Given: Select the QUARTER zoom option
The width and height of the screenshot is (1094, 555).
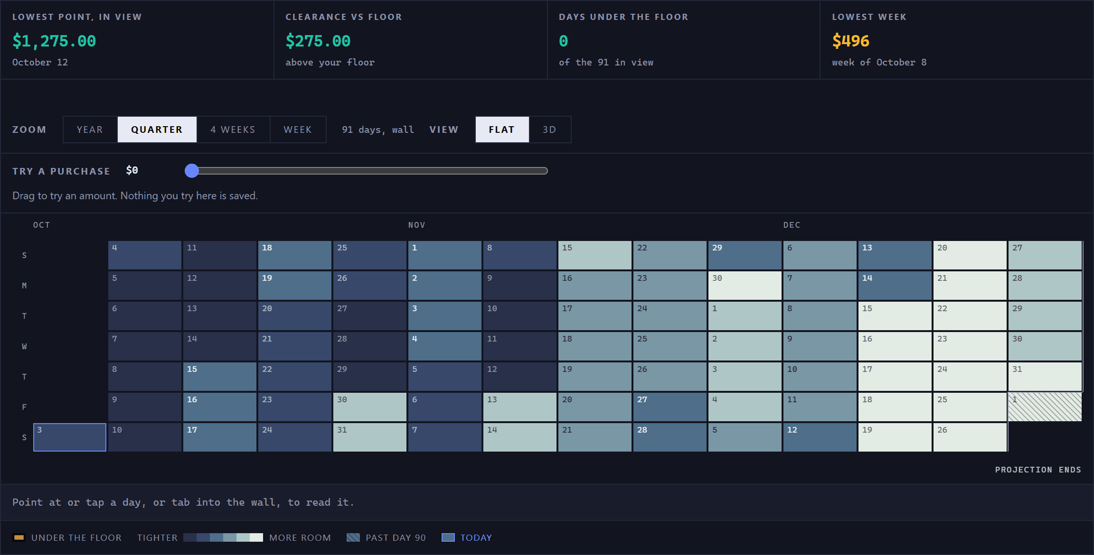Looking at the screenshot, I should 157,129.
